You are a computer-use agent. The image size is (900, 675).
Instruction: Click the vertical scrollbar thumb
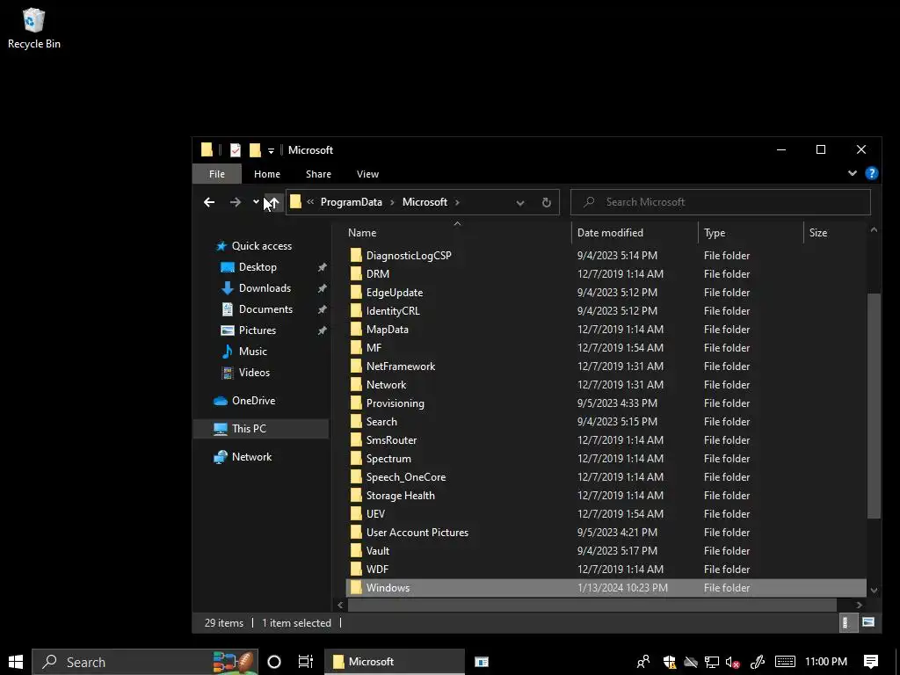click(873, 406)
